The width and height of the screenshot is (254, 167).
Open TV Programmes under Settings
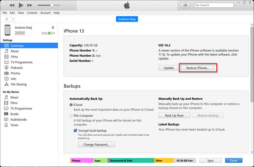29,62
